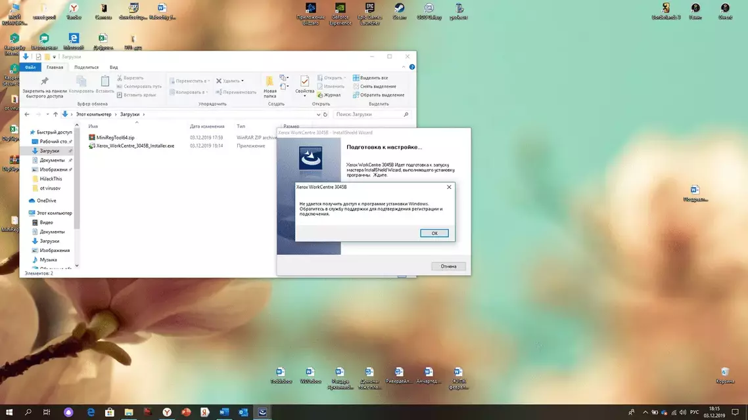
Task: Open the Blizzard app desktop shortcut
Action: [x=310, y=13]
